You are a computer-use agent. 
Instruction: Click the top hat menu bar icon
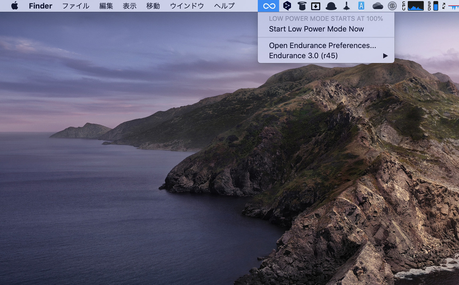302,6
